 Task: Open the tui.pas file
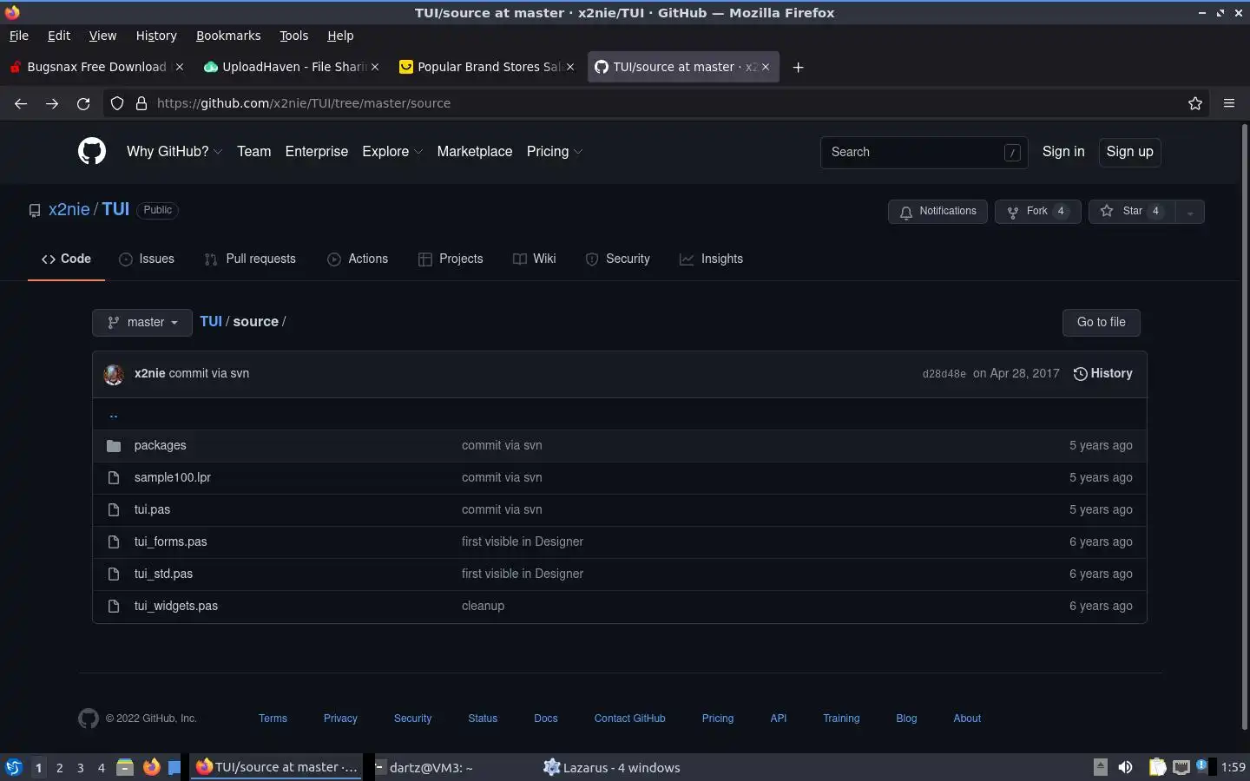[152, 509]
